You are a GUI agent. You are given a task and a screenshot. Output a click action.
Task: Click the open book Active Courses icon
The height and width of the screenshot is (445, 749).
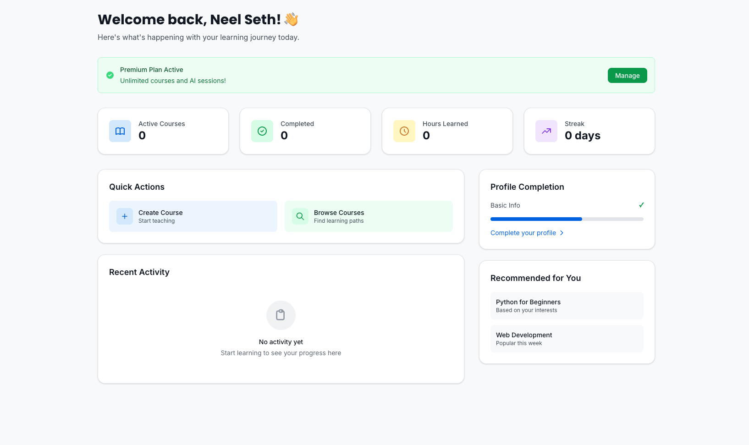tap(120, 131)
